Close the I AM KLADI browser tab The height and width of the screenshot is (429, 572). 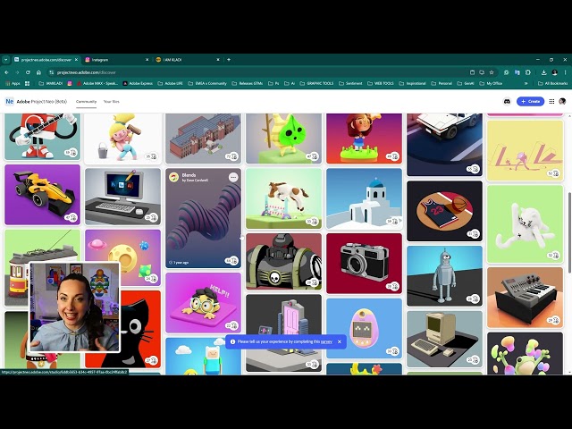(218, 60)
